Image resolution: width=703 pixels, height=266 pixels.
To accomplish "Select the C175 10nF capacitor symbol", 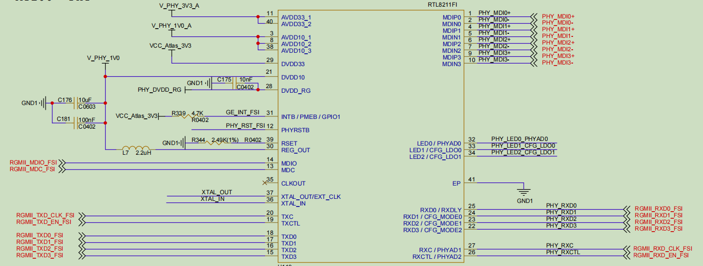I will click(x=234, y=83).
